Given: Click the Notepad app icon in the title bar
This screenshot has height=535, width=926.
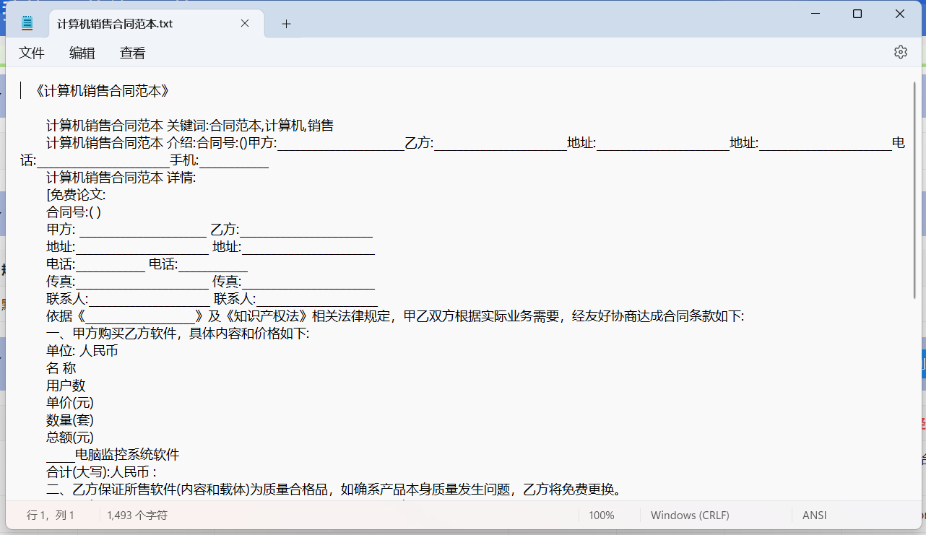Looking at the screenshot, I should pyautogui.click(x=27, y=22).
